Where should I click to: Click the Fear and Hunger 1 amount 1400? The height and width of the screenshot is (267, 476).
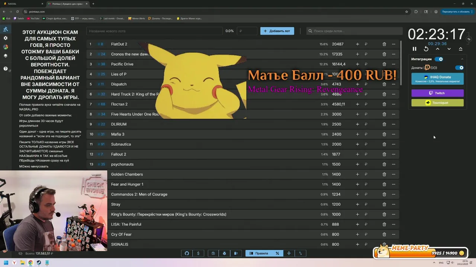[x=336, y=184]
